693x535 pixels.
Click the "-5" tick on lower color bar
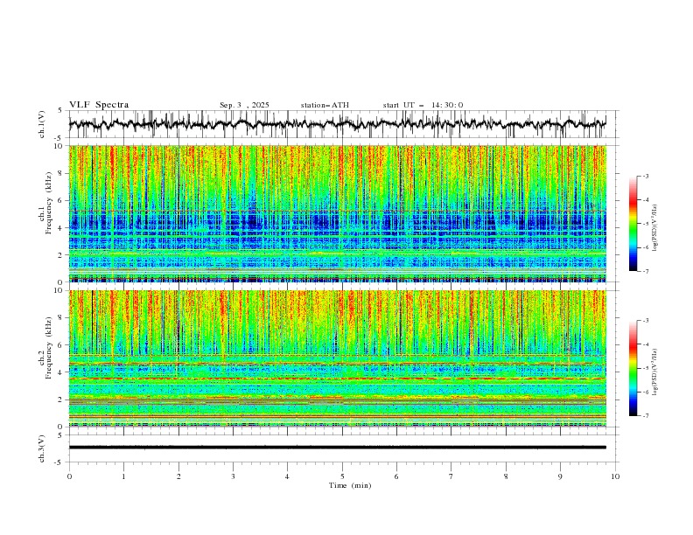pos(646,368)
